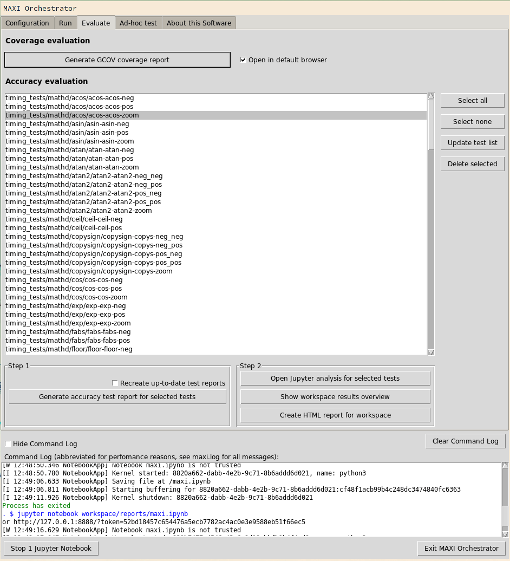Image resolution: width=510 pixels, height=561 pixels.
Task: Open Jupyter analysis for selected tests
Action: click(335, 378)
